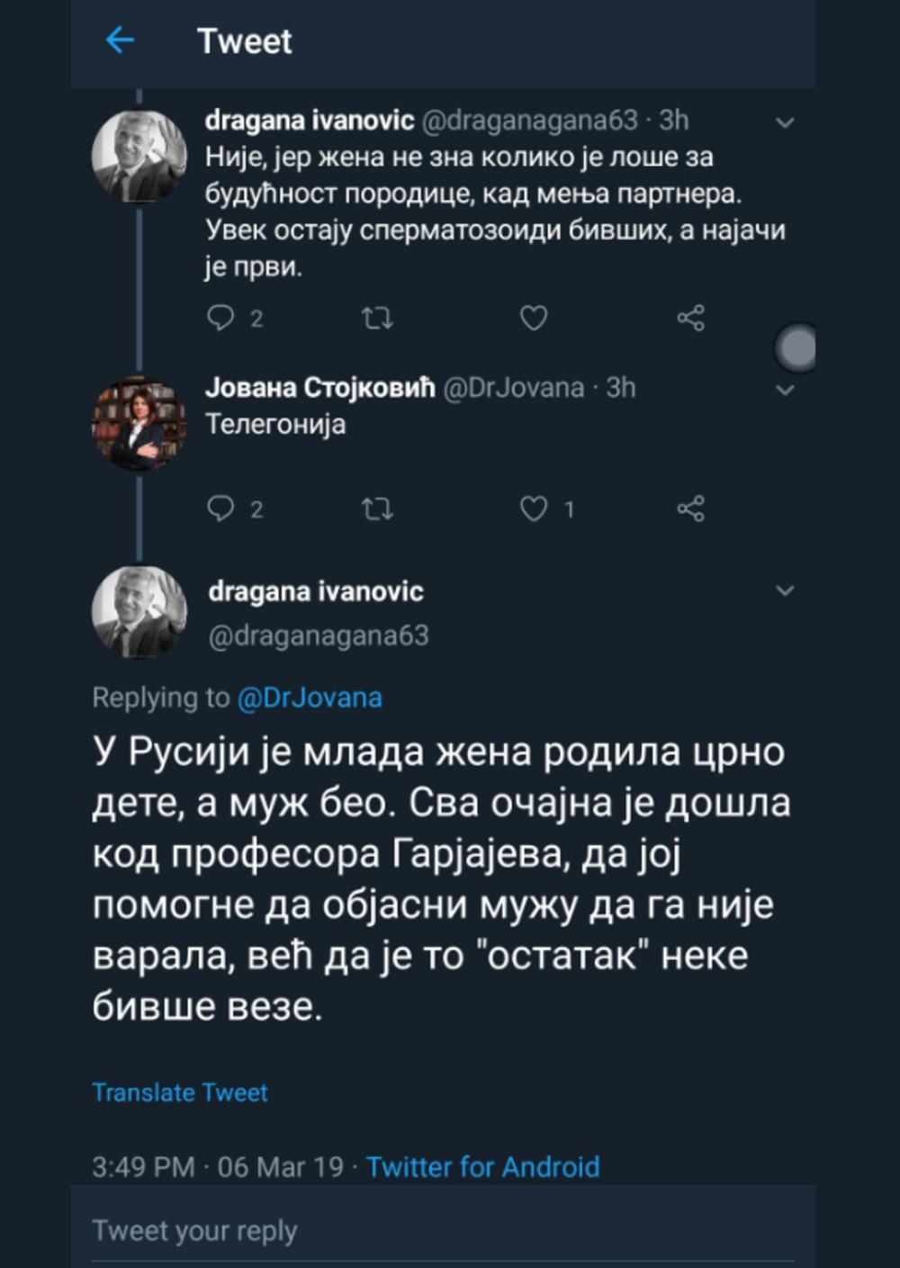The height and width of the screenshot is (1268, 900).
Task: Type in Tweet your reply field
Action: 441,1231
